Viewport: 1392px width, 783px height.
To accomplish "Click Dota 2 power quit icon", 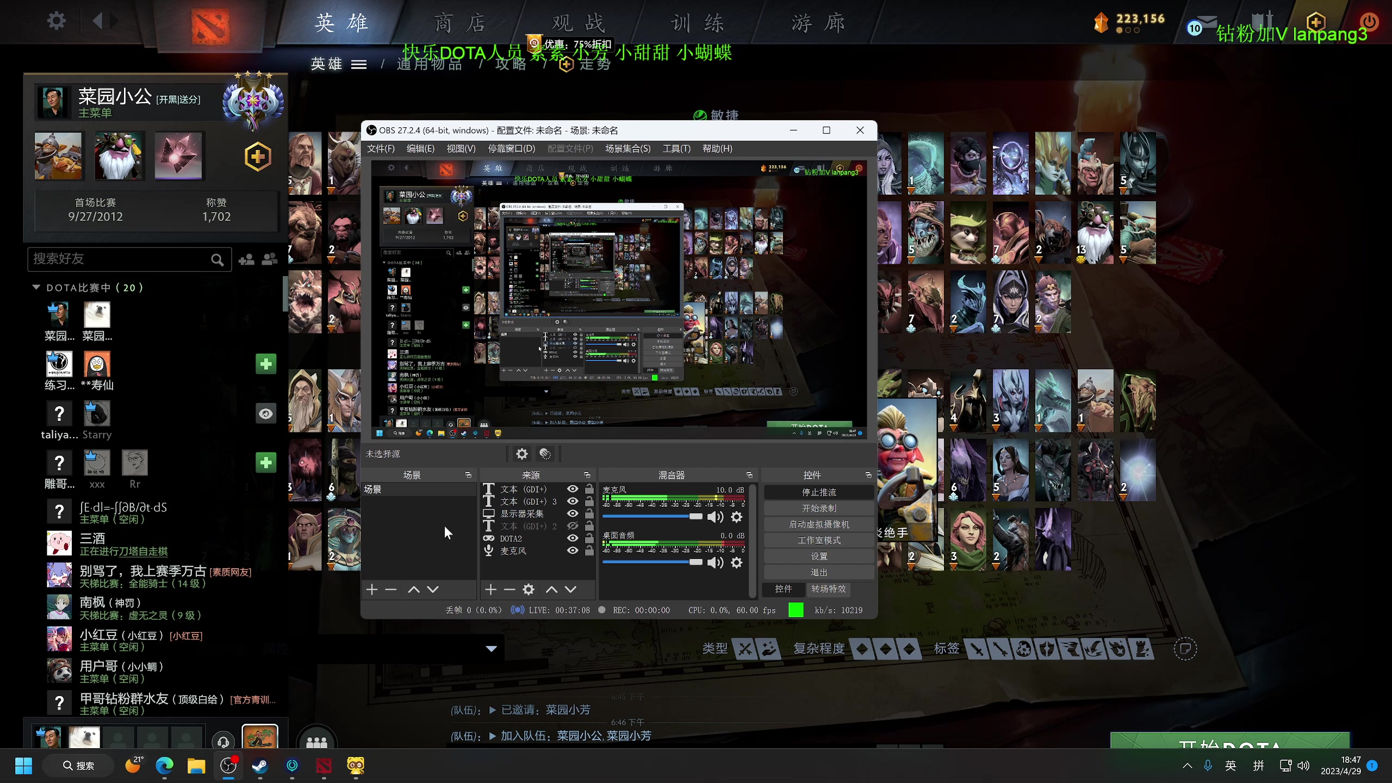I will (1369, 22).
